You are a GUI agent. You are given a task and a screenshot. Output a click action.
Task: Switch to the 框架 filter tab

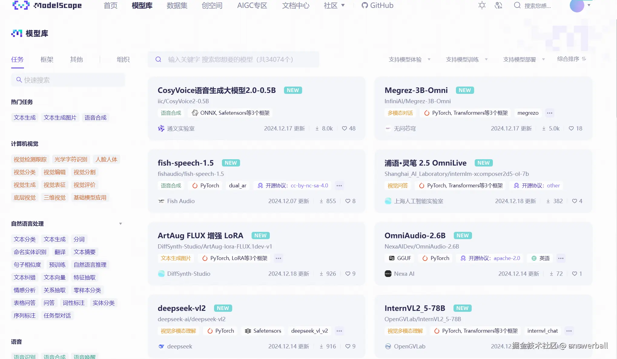tap(47, 59)
